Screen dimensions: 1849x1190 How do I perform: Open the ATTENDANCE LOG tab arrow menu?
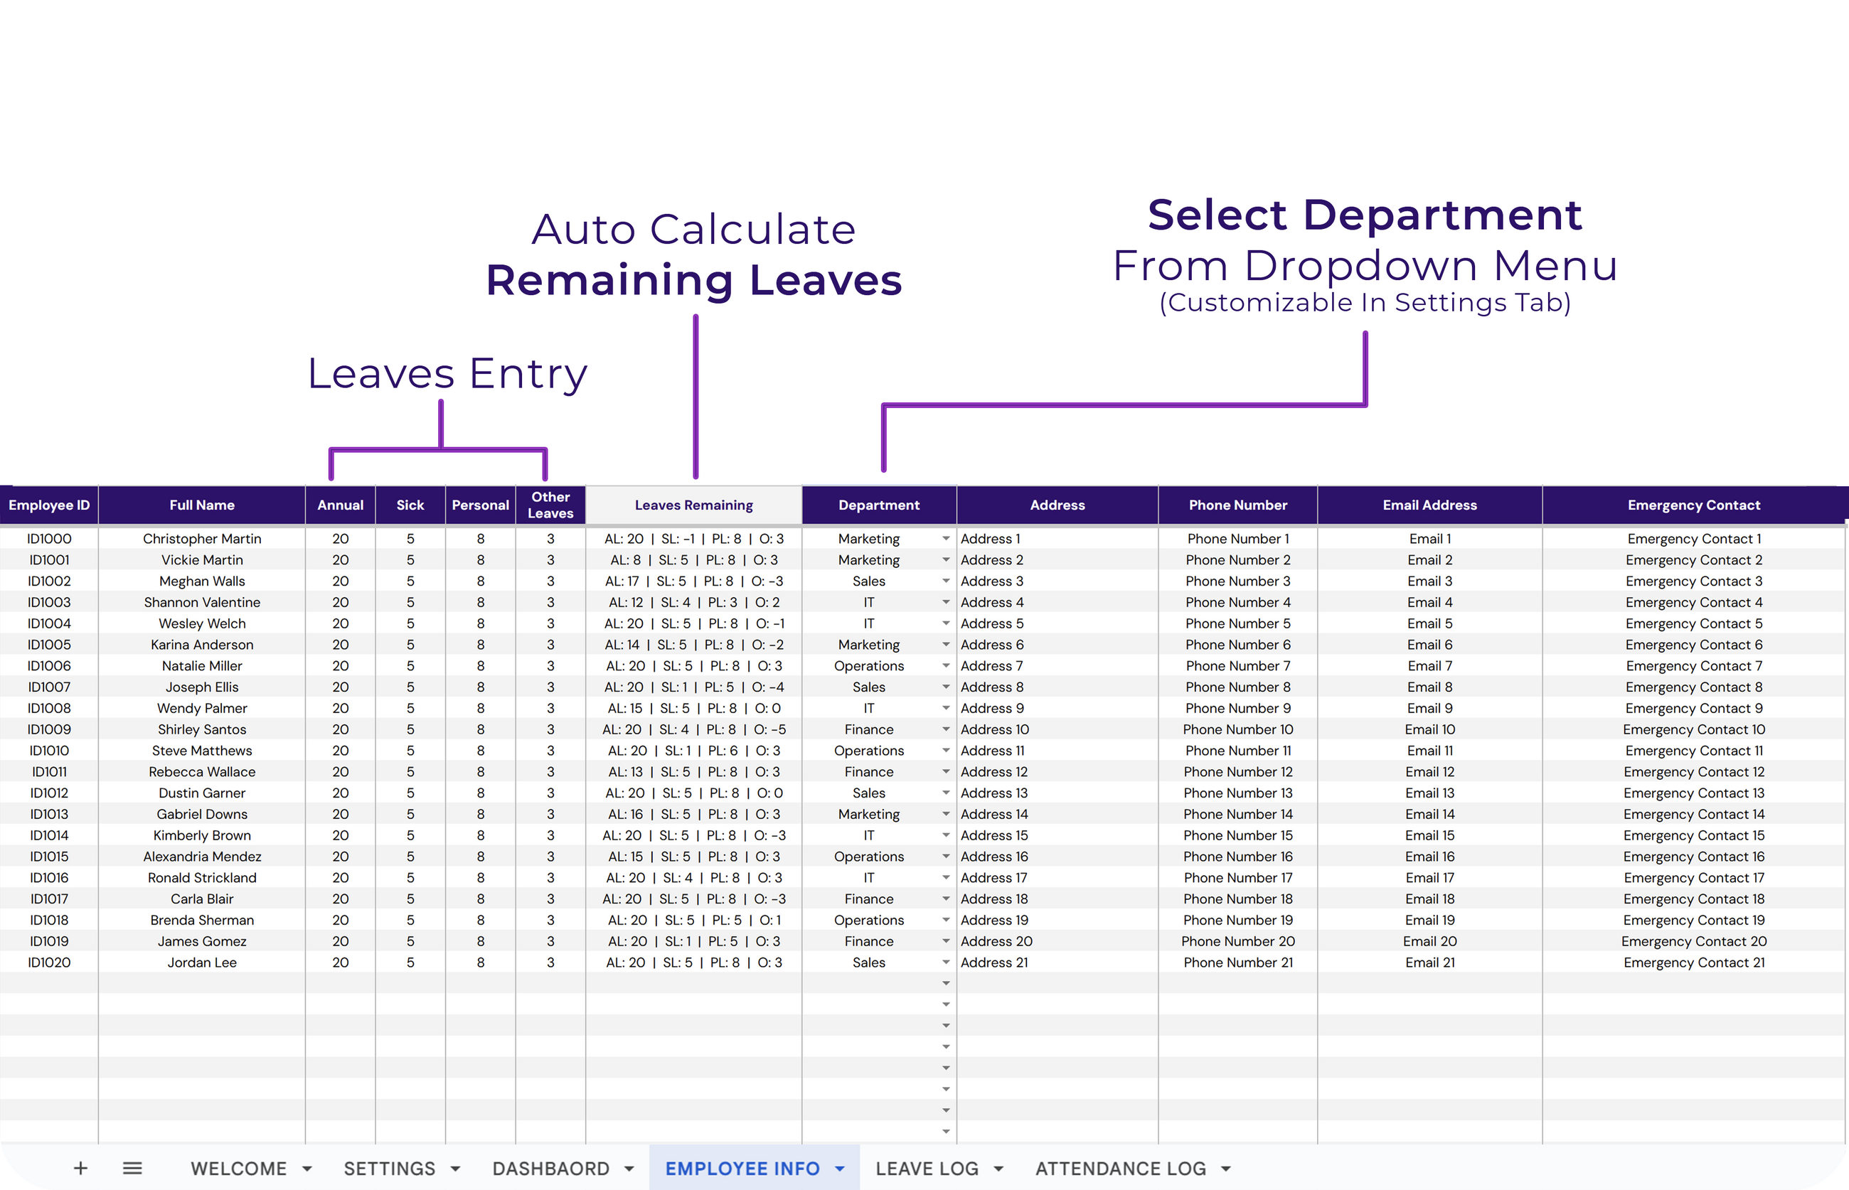1226,1169
